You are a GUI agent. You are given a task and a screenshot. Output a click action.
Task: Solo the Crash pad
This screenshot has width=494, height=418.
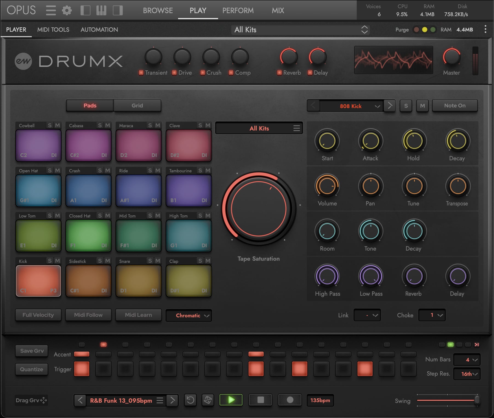coord(100,170)
